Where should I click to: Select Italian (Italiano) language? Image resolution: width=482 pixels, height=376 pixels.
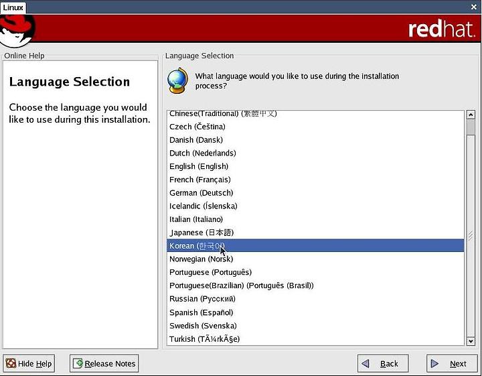pyautogui.click(x=315, y=219)
